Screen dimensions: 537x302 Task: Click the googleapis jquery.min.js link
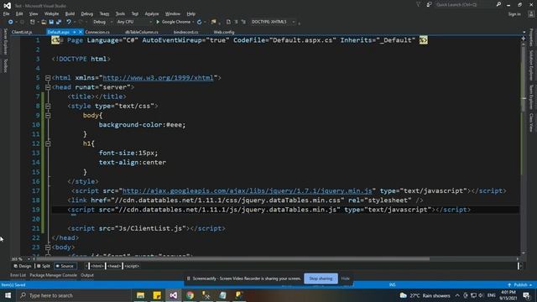(247, 191)
